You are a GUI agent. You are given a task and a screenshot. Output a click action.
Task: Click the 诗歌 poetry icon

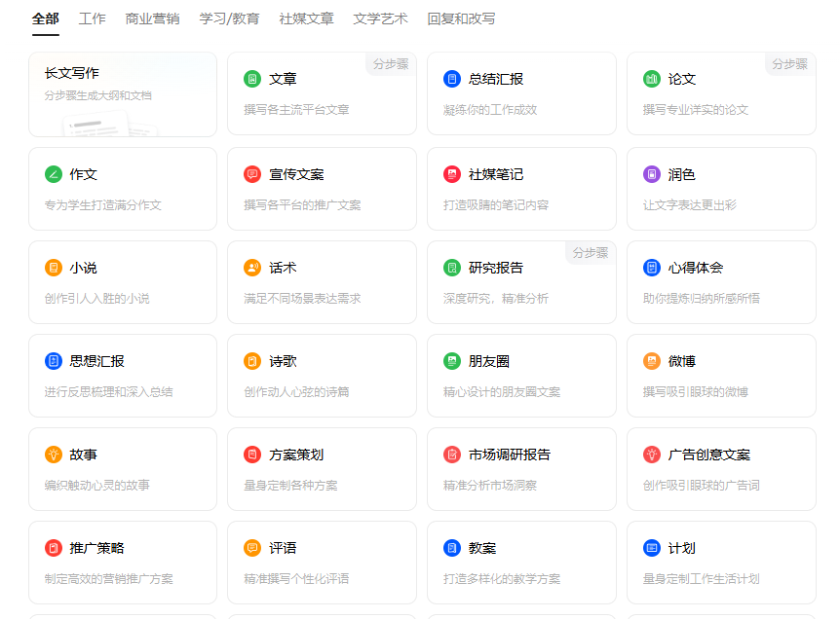(252, 360)
